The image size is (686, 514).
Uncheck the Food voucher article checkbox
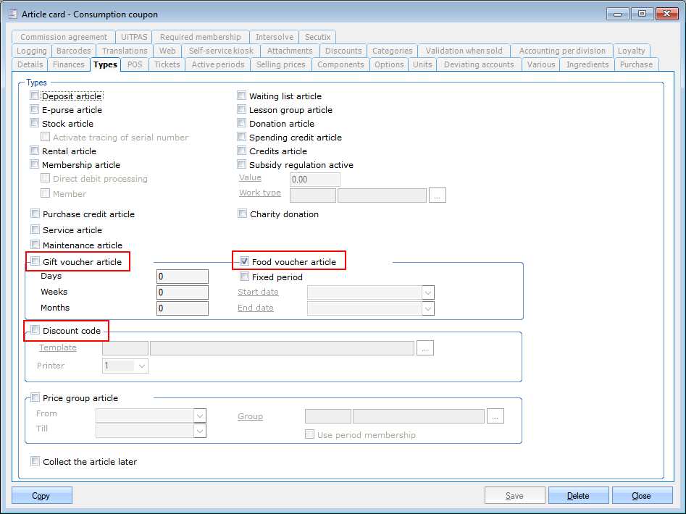245,261
